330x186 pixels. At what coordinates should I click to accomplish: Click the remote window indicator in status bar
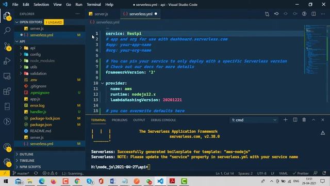tap(5, 174)
